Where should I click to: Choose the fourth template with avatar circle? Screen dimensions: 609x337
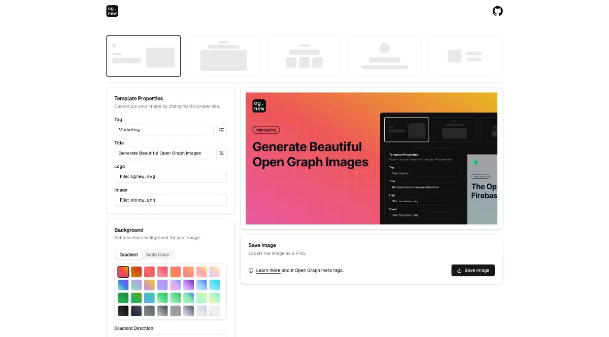[384, 56]
